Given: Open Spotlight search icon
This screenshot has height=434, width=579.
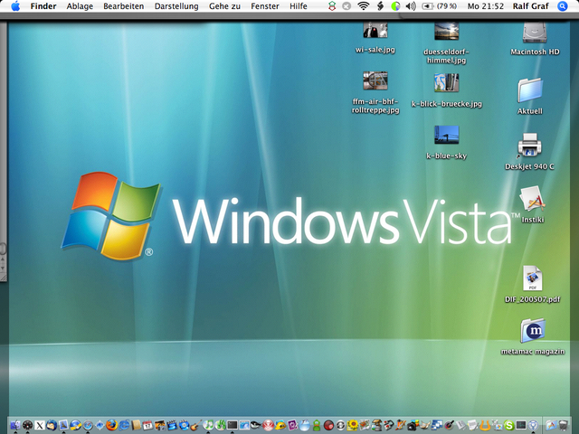Looking at the screenshot, I should 563,6.
